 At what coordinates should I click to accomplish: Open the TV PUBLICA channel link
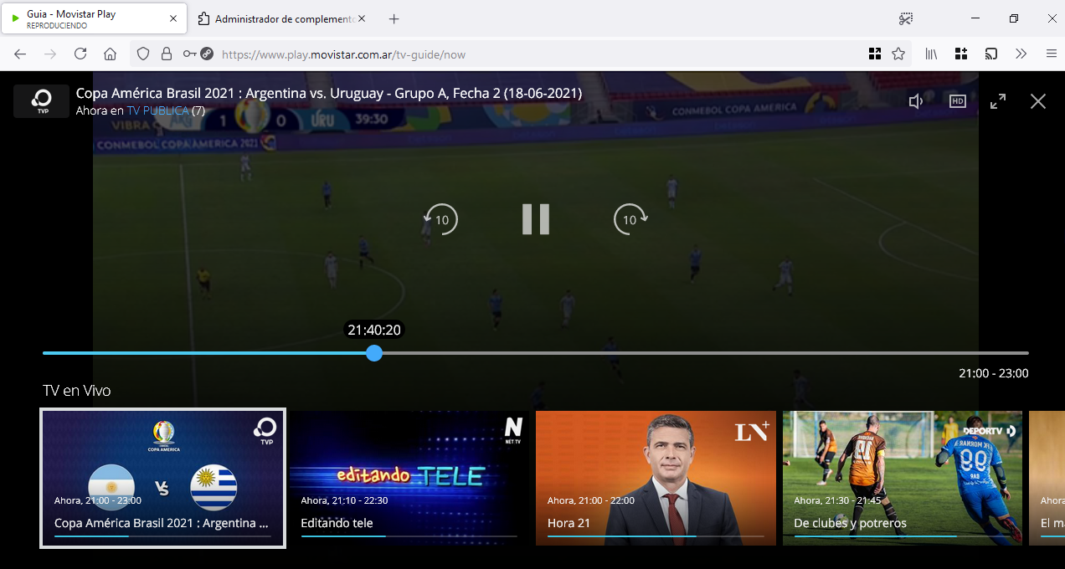click(157, 110)
